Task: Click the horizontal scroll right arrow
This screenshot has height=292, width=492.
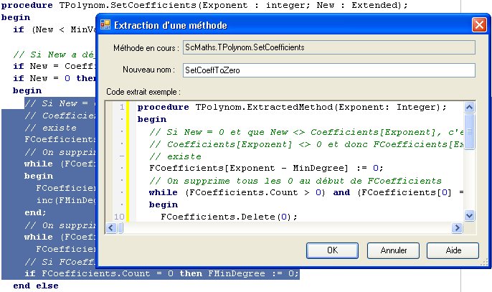Action: coord(457,227)
